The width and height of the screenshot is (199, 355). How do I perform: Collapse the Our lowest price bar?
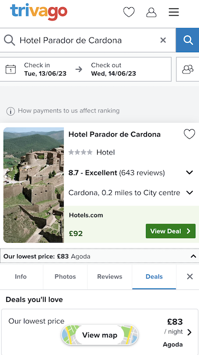(193, 256)
